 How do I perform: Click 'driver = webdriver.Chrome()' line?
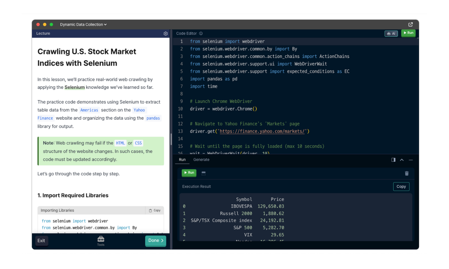(223, 109)
